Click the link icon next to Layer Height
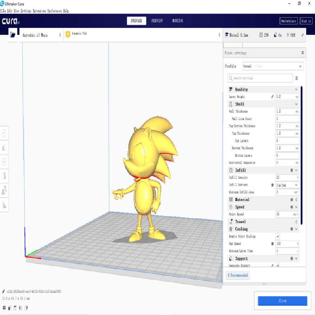The height and width of the screenshot is (315, 315). click(272, 96)
